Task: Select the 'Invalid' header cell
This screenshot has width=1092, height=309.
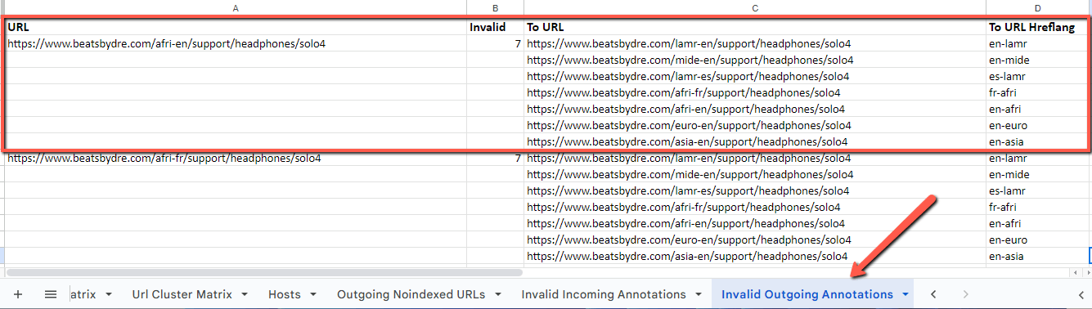Action: pyautogui.click(x=496, y=27)
